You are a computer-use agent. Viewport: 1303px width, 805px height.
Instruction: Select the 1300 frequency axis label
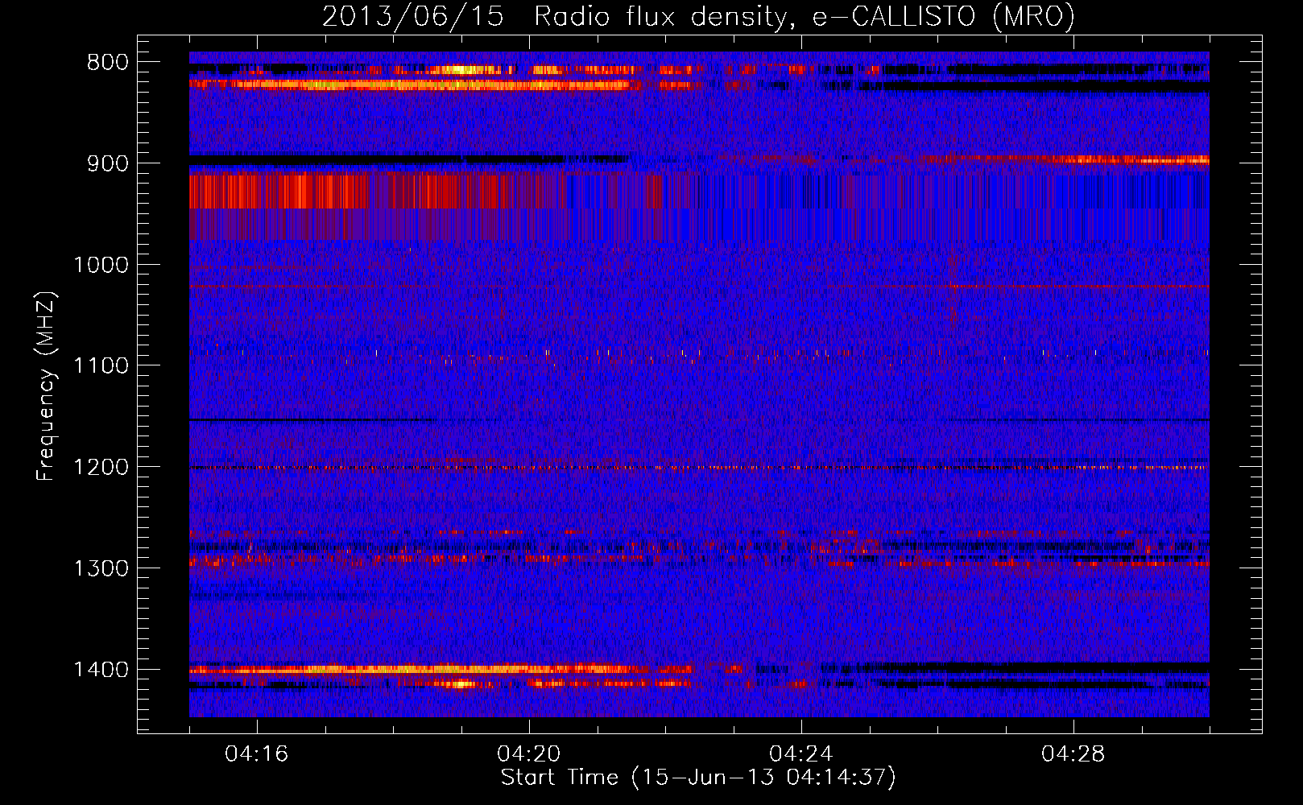pyautogui.click(x=101, y=568)
